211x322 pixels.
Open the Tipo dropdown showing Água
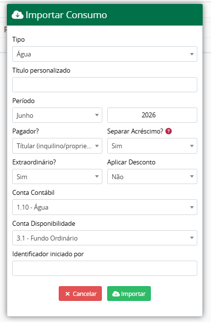(105, 54)
